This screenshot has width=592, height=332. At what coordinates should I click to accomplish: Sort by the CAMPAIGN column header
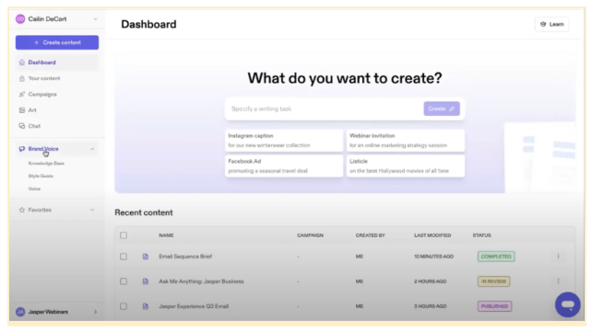pyautogui.click(x=310, y=235)
